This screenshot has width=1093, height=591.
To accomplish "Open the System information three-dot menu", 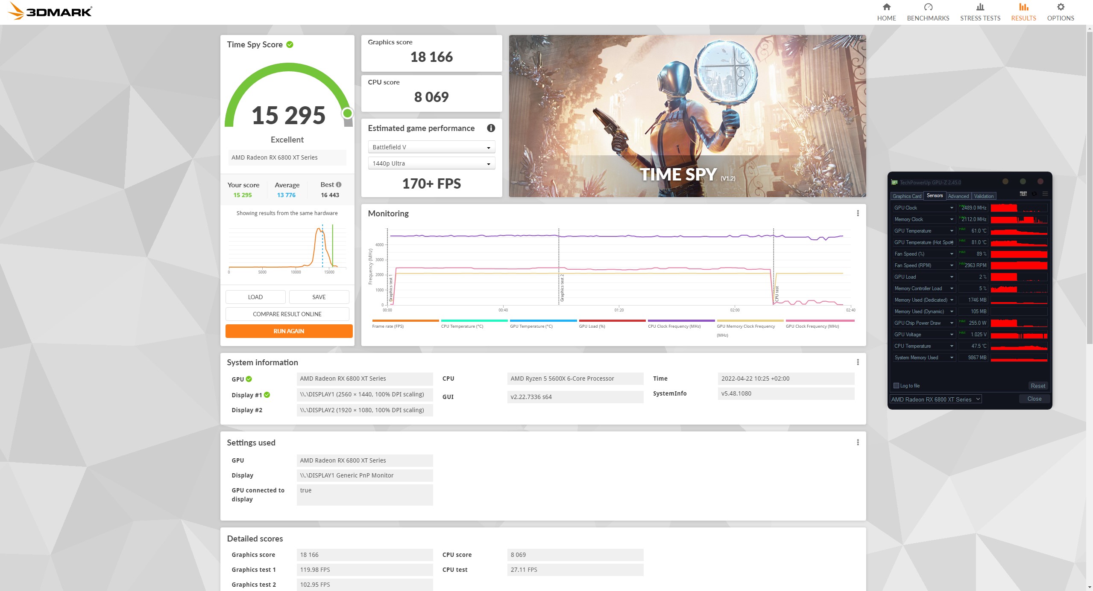I will [858, 363].
